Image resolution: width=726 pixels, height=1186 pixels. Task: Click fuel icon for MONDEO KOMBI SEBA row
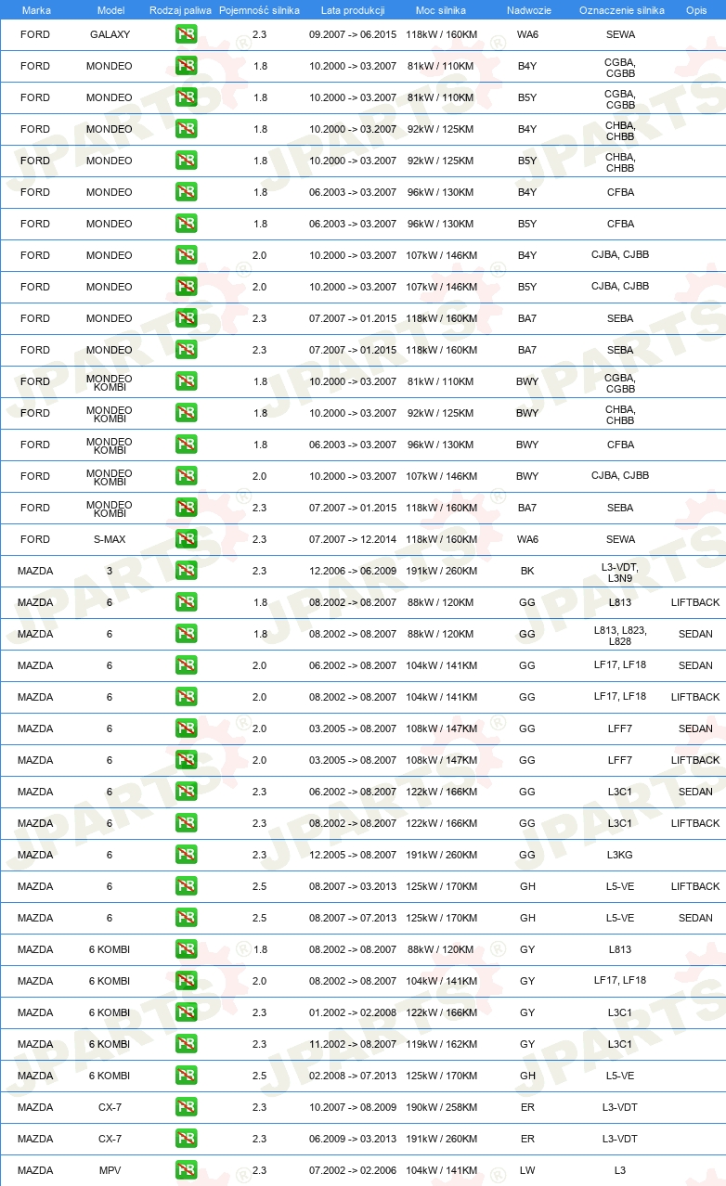[x=187, y=508]
